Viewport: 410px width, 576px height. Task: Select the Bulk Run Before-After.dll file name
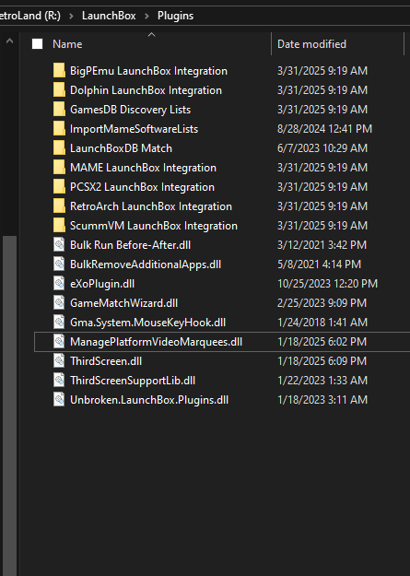coord(131,244)
